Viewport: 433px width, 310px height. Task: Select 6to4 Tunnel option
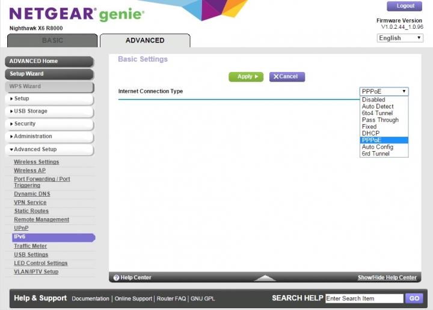(384, 113)
